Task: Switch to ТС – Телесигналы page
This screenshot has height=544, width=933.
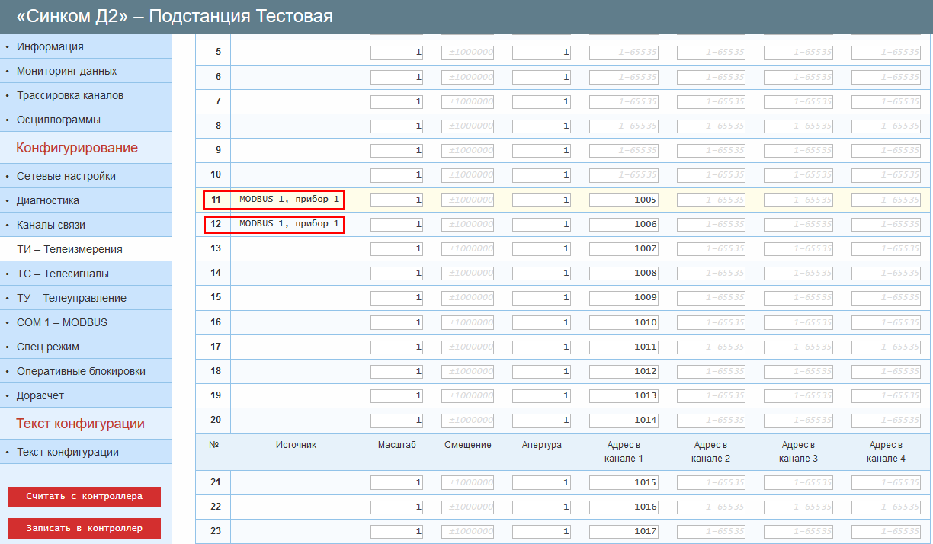Action: [x=63, y=274]
